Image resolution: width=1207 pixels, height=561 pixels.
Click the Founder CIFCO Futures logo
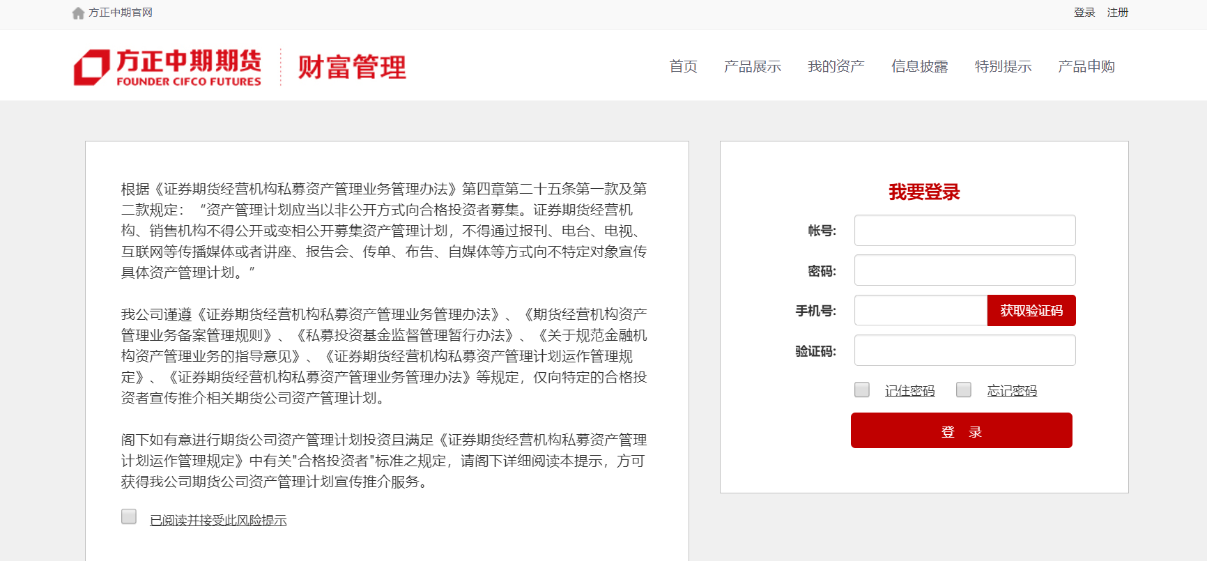click(168, 68)
